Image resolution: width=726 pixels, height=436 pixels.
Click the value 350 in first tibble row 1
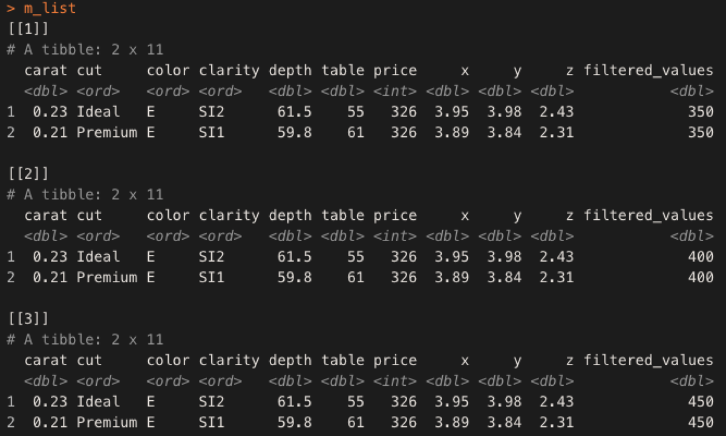[x=701, y=111]
